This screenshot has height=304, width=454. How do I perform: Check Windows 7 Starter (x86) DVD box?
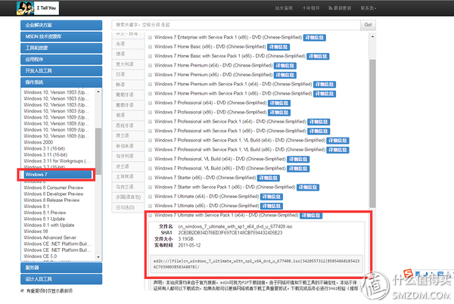(x=150, y=178)
